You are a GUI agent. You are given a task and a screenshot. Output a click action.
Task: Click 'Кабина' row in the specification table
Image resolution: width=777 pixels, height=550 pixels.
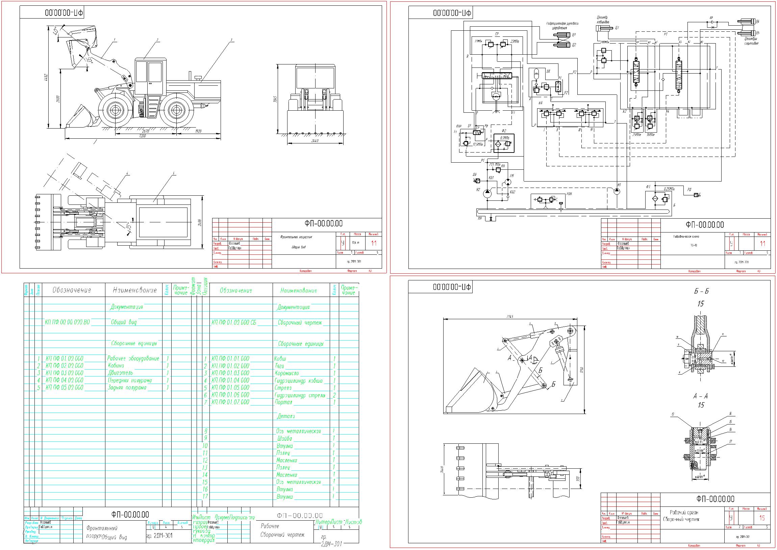(x=116, y=366)
